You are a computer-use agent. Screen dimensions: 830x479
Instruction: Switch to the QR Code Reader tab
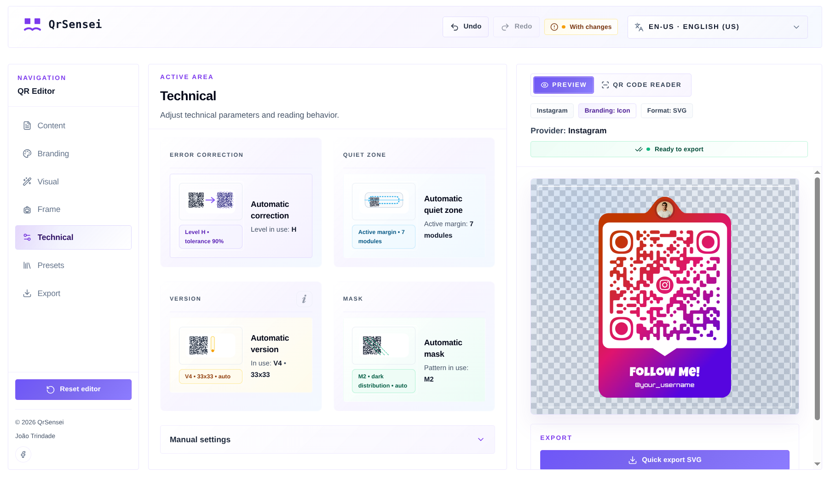(x=641, y=85)
